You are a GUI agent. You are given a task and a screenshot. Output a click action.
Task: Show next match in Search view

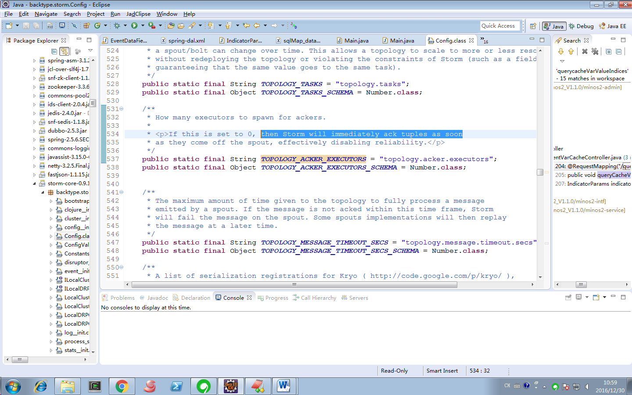click(561, 51)
